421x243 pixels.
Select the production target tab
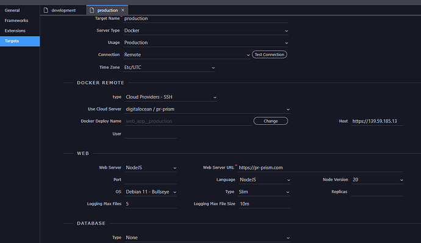pyautogui.click(x=107, y=10)
